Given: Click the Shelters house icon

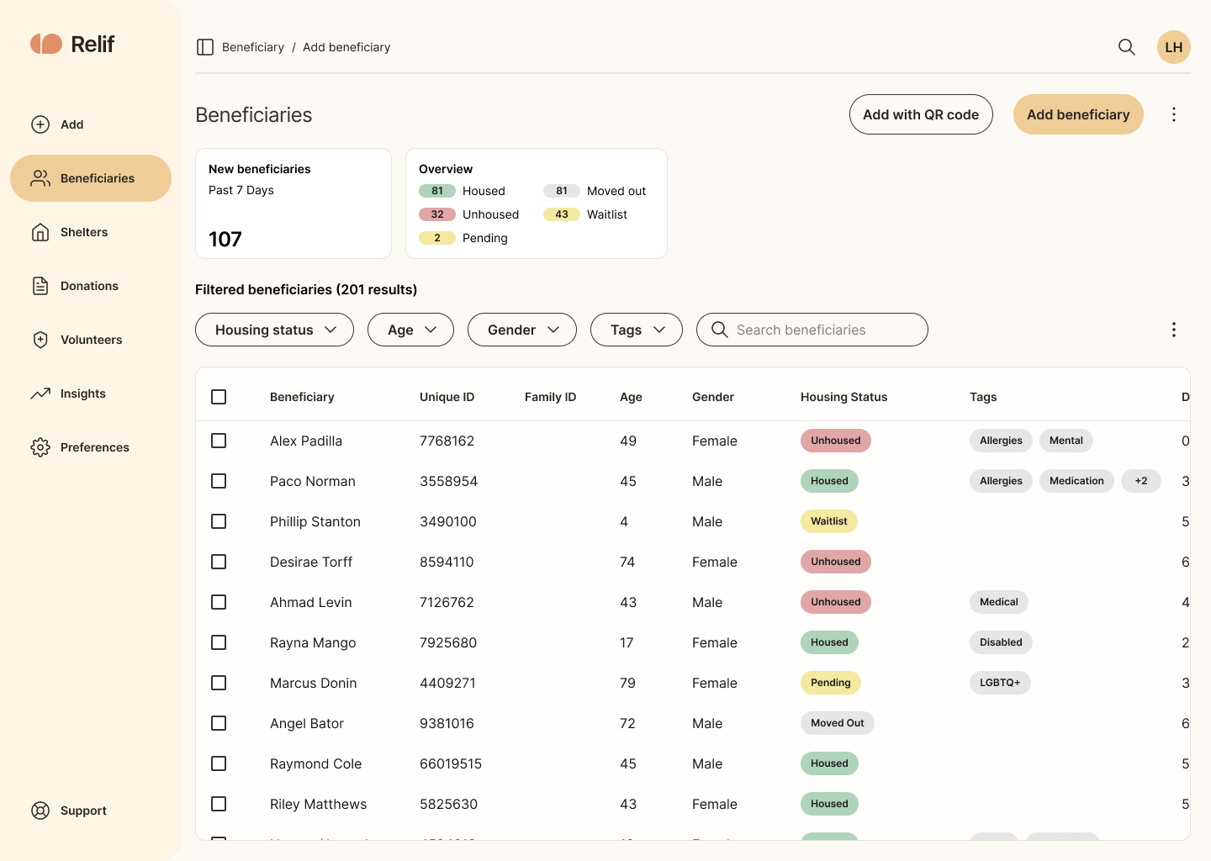Looking at the screenshot, I should (40, 232).
